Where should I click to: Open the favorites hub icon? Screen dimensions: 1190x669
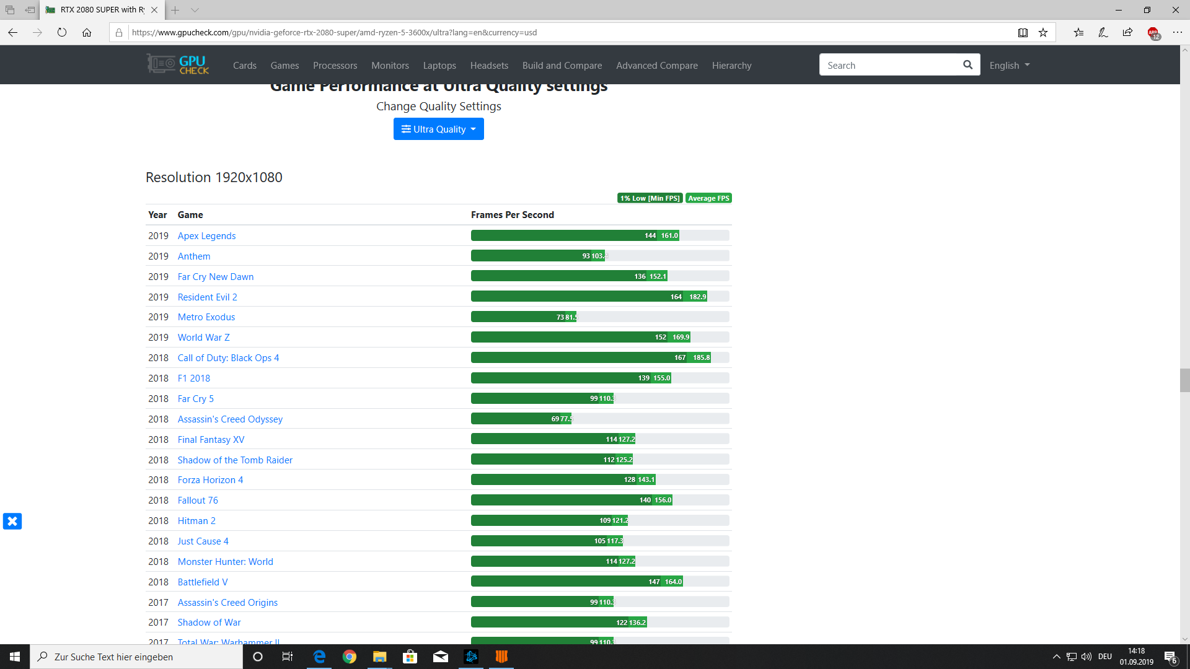click(x=1079, y=33)
